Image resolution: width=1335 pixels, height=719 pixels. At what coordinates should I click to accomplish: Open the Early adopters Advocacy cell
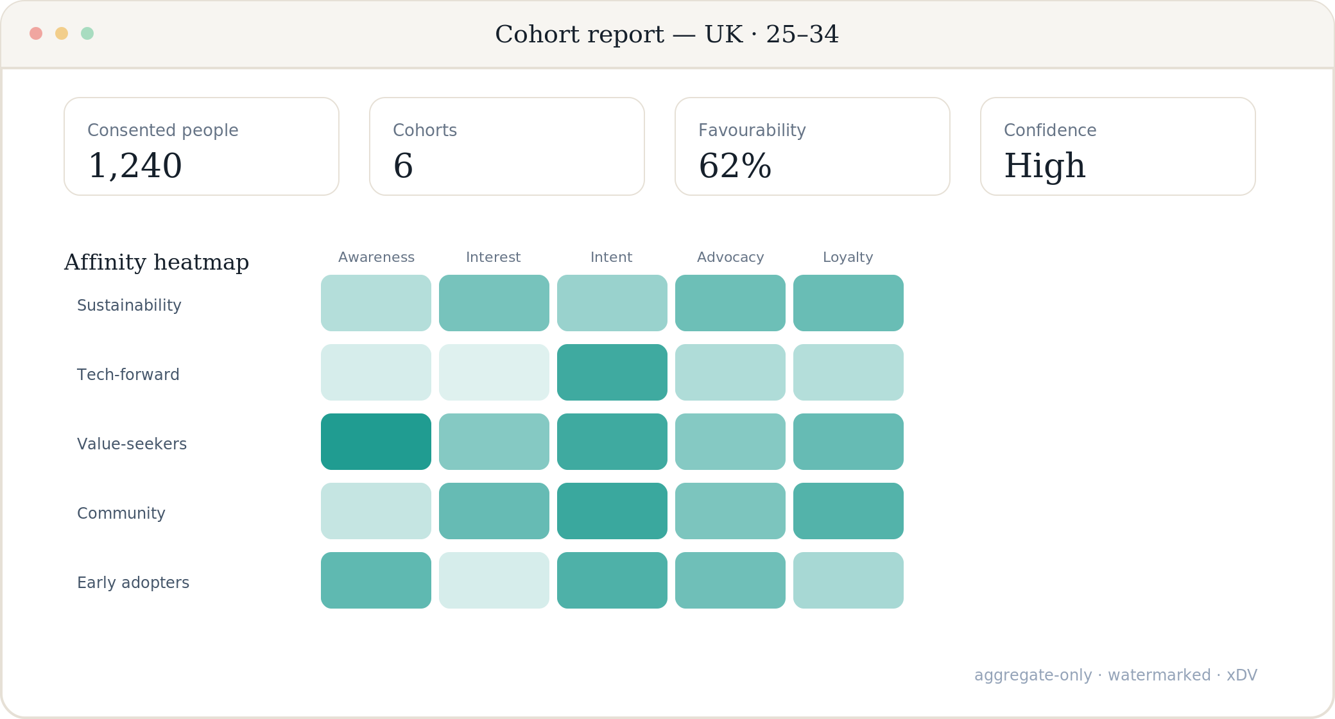pyautogui.click(x=730, y=580)
